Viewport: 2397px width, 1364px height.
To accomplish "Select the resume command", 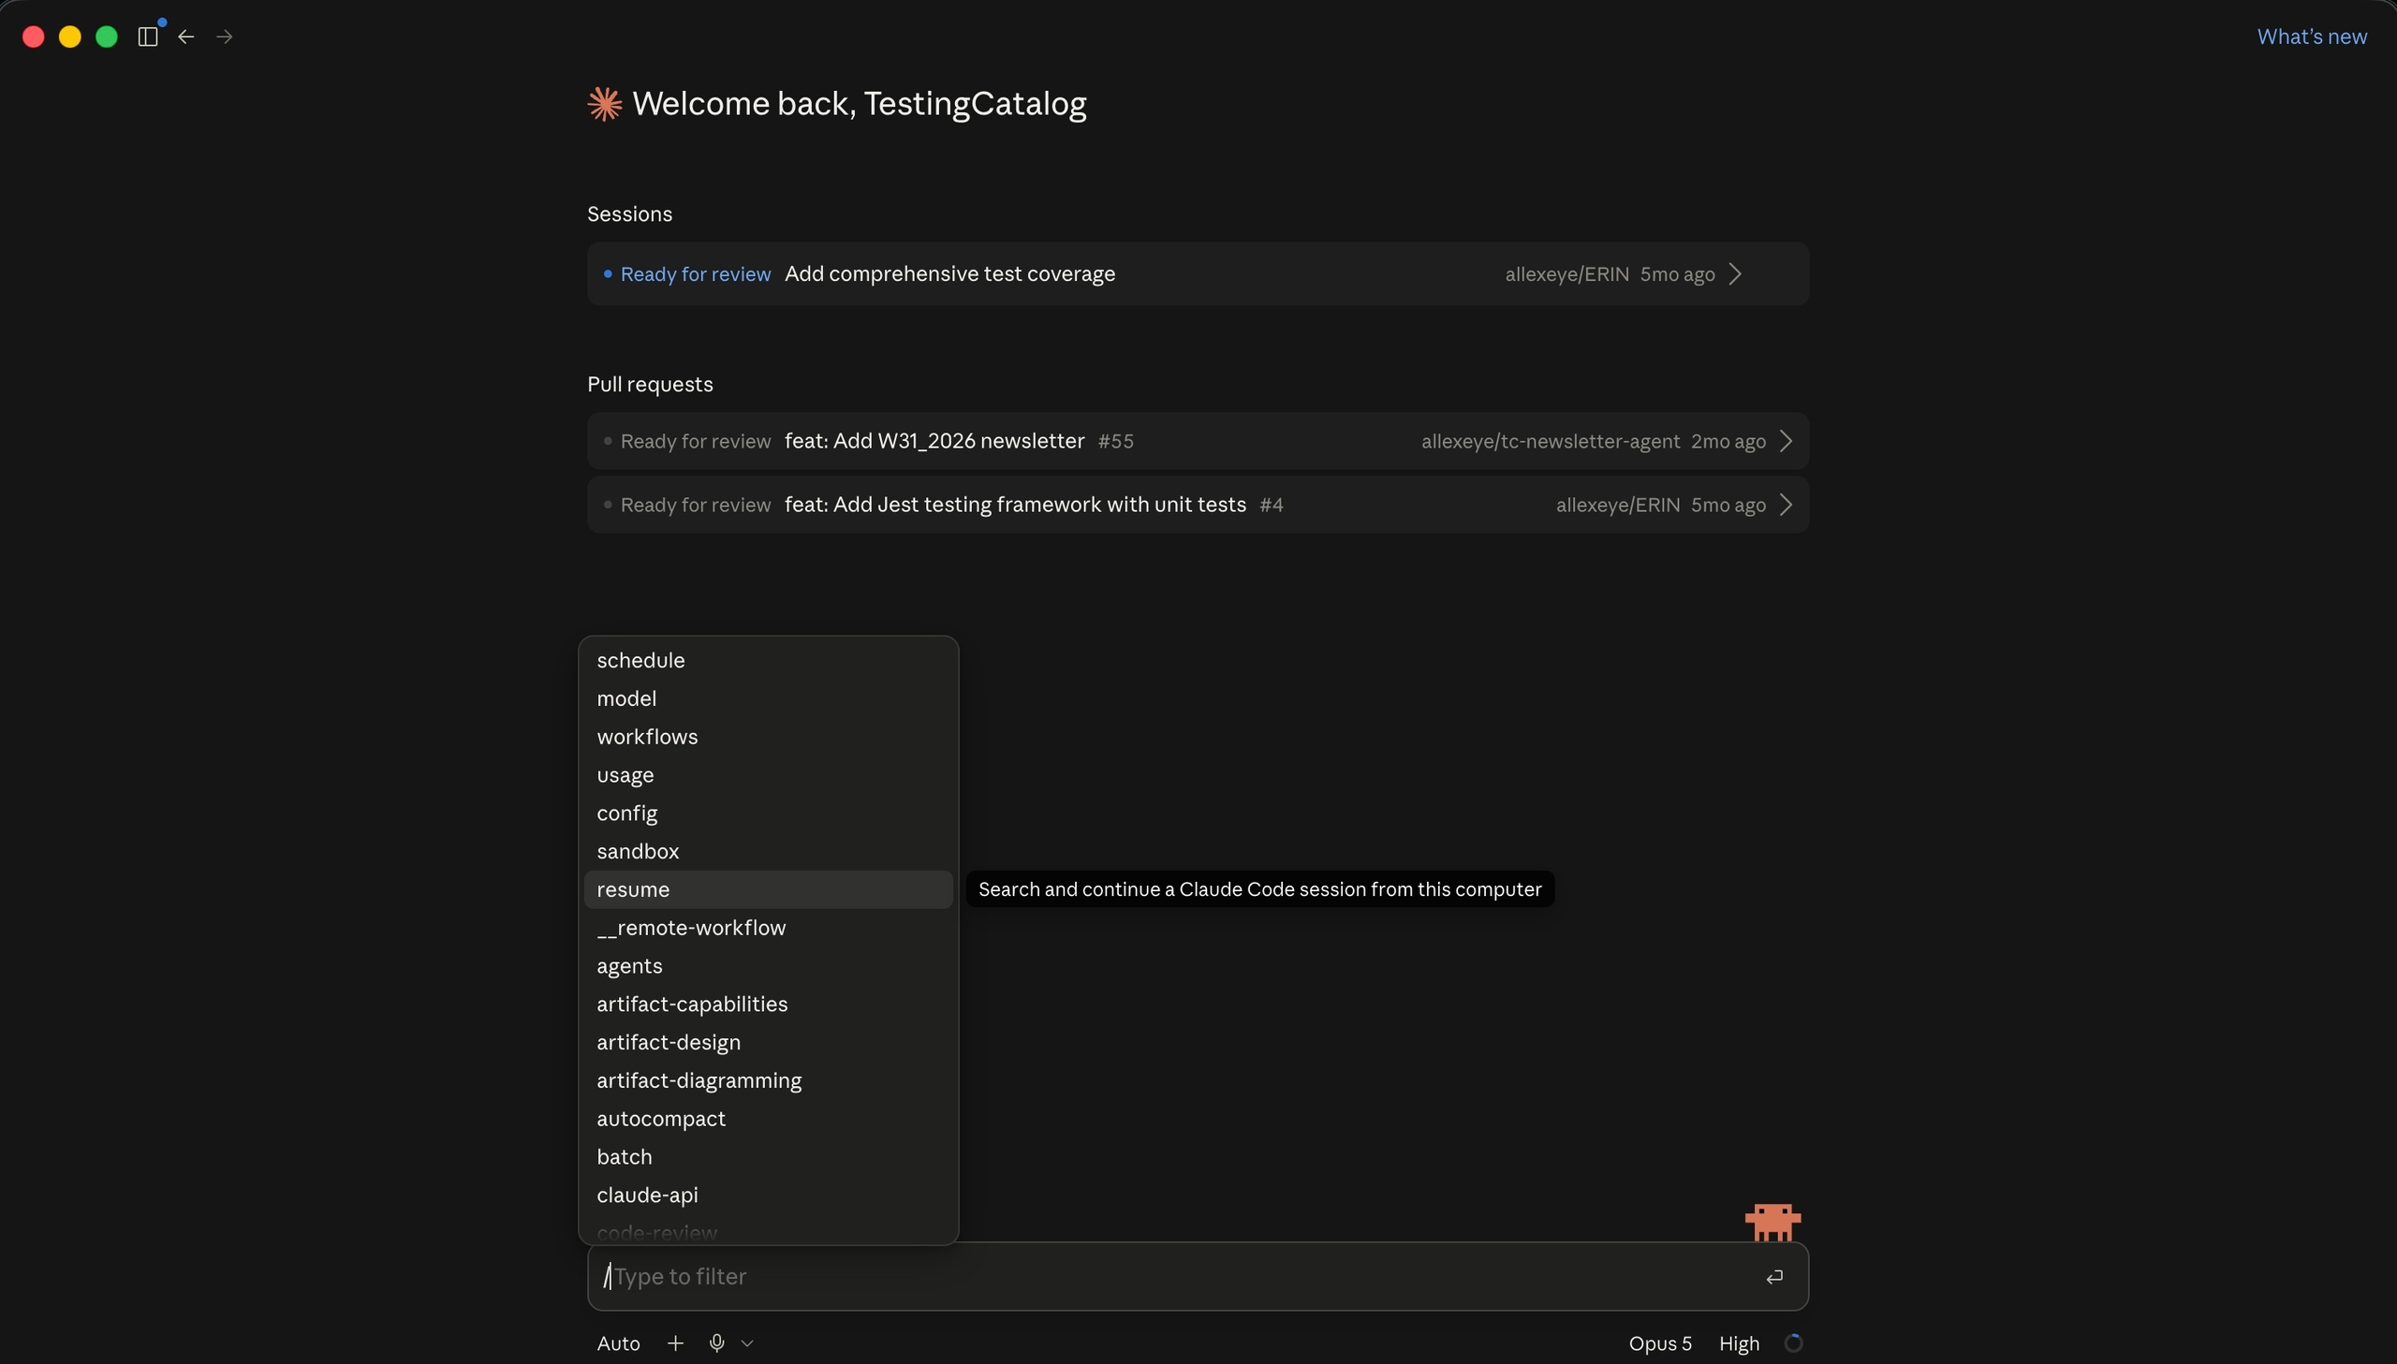I will coord(768,890).
